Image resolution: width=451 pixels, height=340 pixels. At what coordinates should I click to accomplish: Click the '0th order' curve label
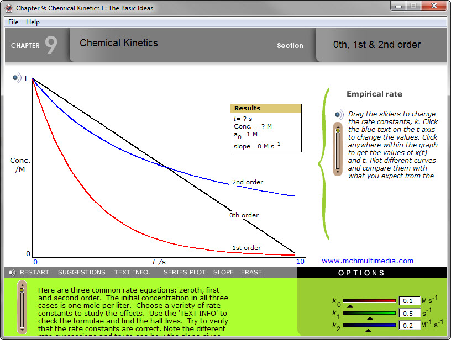[244, 215]
